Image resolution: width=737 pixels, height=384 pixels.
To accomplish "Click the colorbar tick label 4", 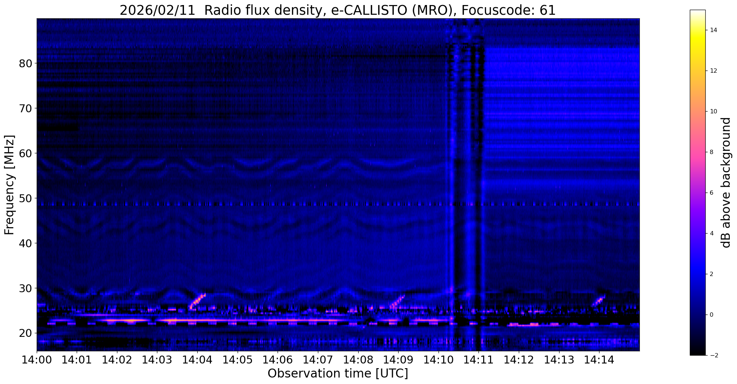I will pos(711,234).
